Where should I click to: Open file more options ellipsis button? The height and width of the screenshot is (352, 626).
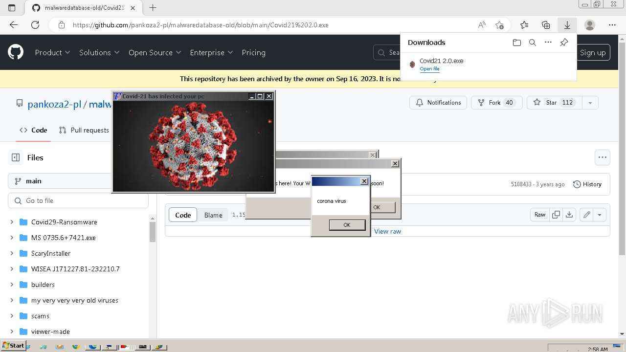tap(603, 157)
